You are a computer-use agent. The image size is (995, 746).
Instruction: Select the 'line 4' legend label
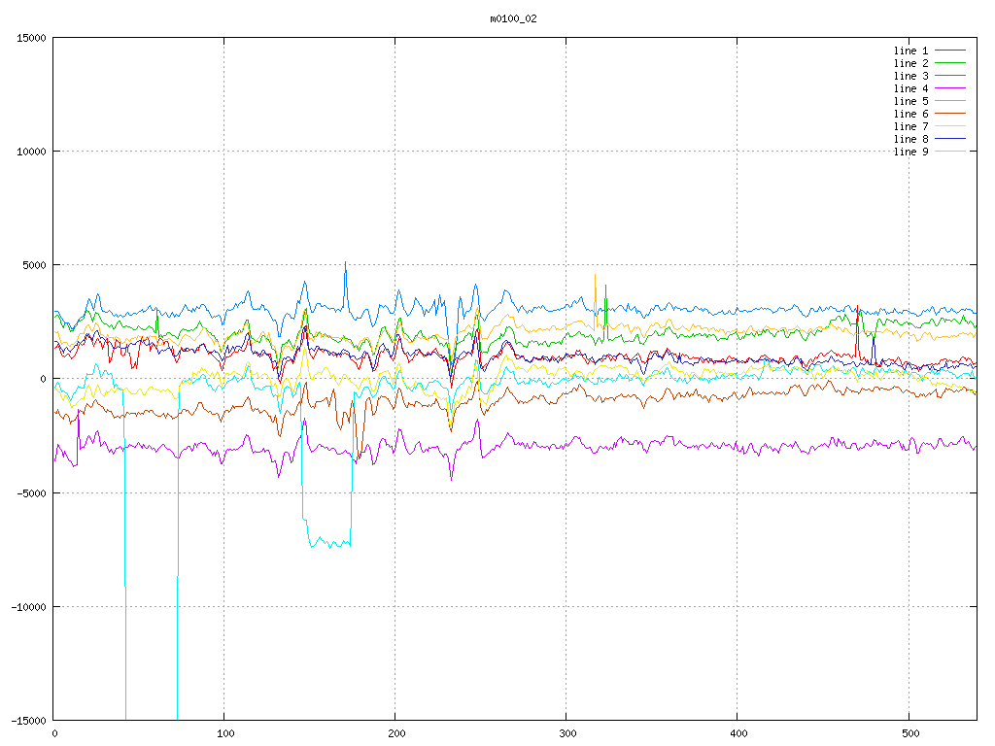coord(910,88)
